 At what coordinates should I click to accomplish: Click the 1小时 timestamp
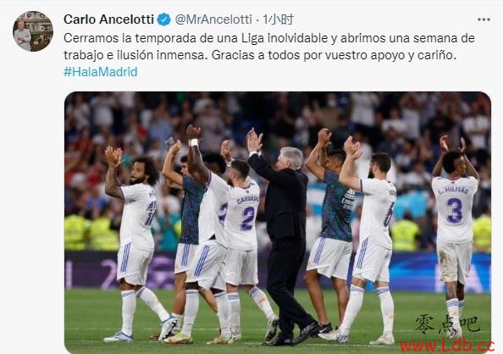coord(278,19)
